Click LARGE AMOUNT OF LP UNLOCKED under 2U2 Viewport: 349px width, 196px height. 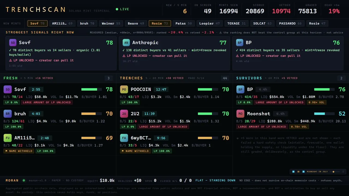(x=163, y=127)
